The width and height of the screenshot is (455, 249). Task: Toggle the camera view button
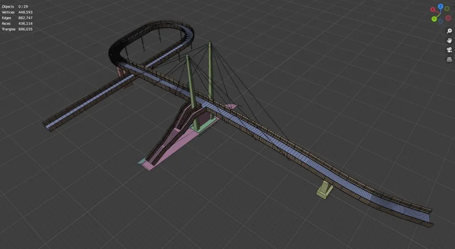tap(449, 50)
